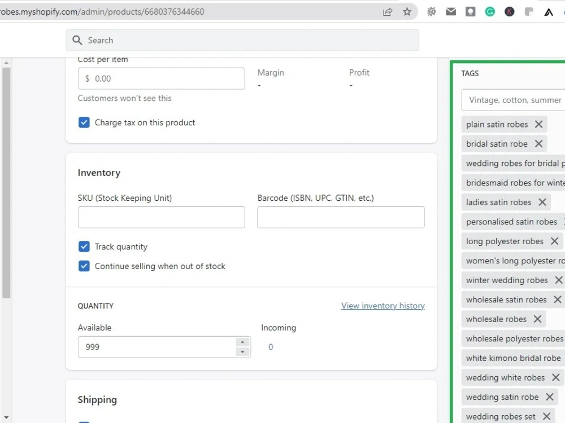Viewport: 565px width, 423px height.
Task: Remove the 'bridal satin robe' tag
Action: (538, 144)
